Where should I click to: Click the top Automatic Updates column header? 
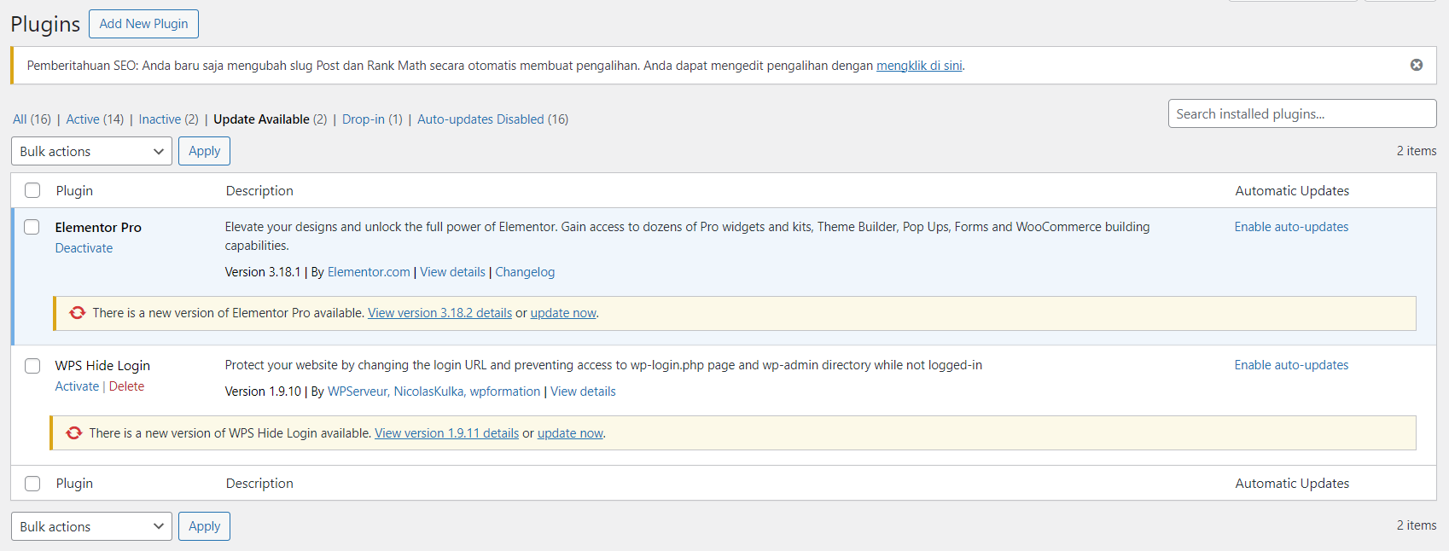click(1292, 191)
